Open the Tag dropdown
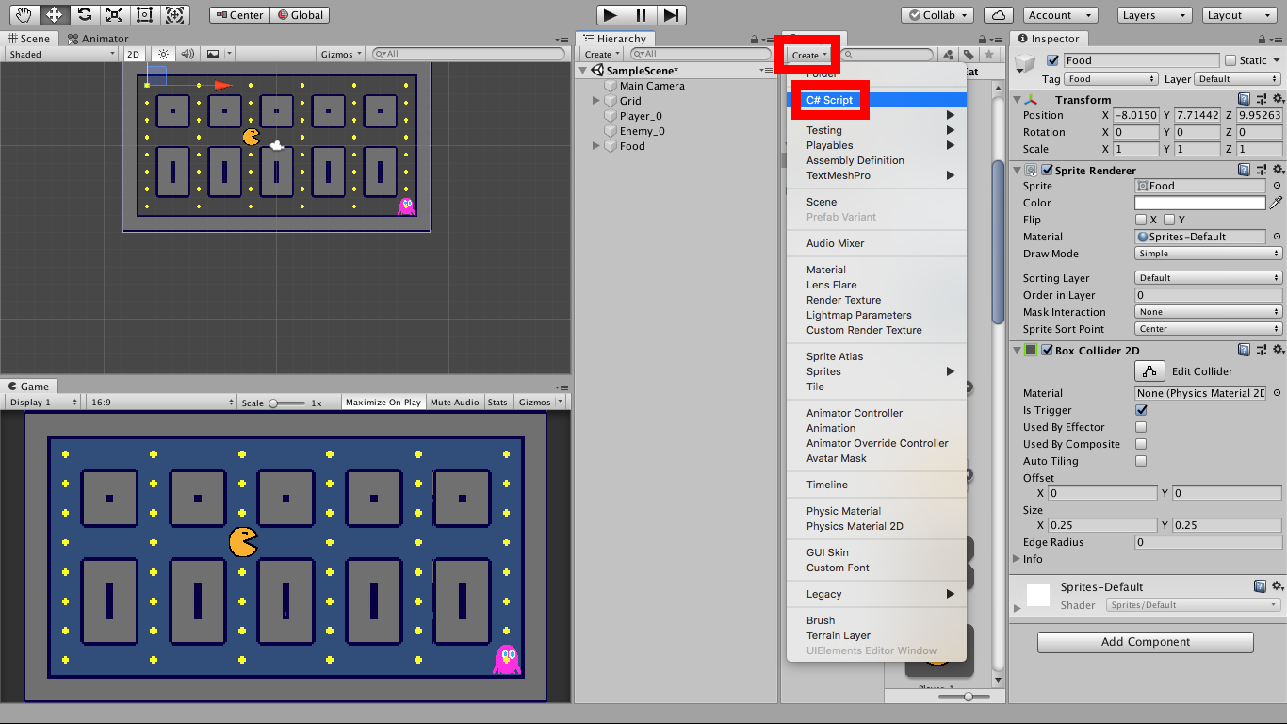Screen dimensions: 1287x724 pyautogui.click(x=1112, y=79)
